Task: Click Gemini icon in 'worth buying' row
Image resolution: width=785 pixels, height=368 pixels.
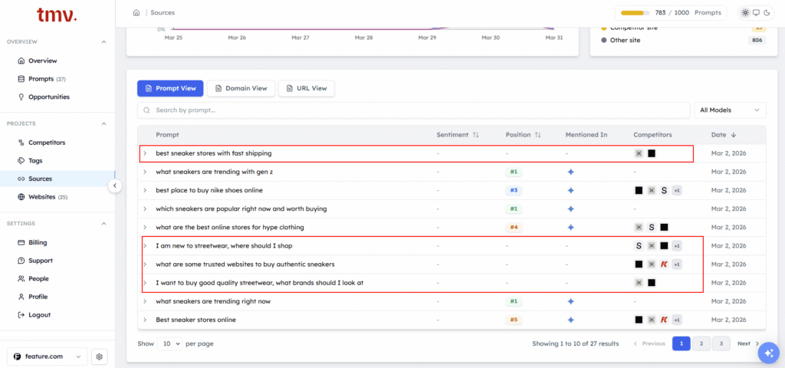Action: pos(570,209)
